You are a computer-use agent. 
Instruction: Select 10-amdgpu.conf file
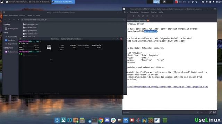(x=31, y=24)
